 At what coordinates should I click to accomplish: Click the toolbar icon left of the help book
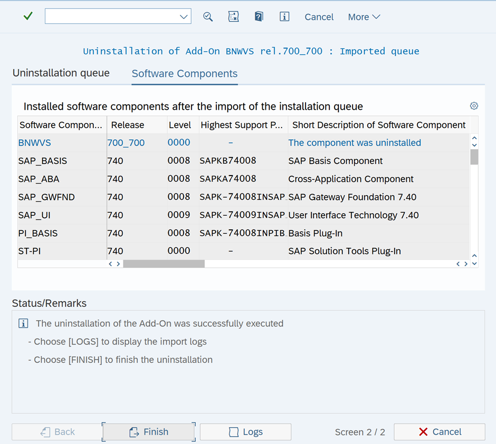[x=233, y=16]
